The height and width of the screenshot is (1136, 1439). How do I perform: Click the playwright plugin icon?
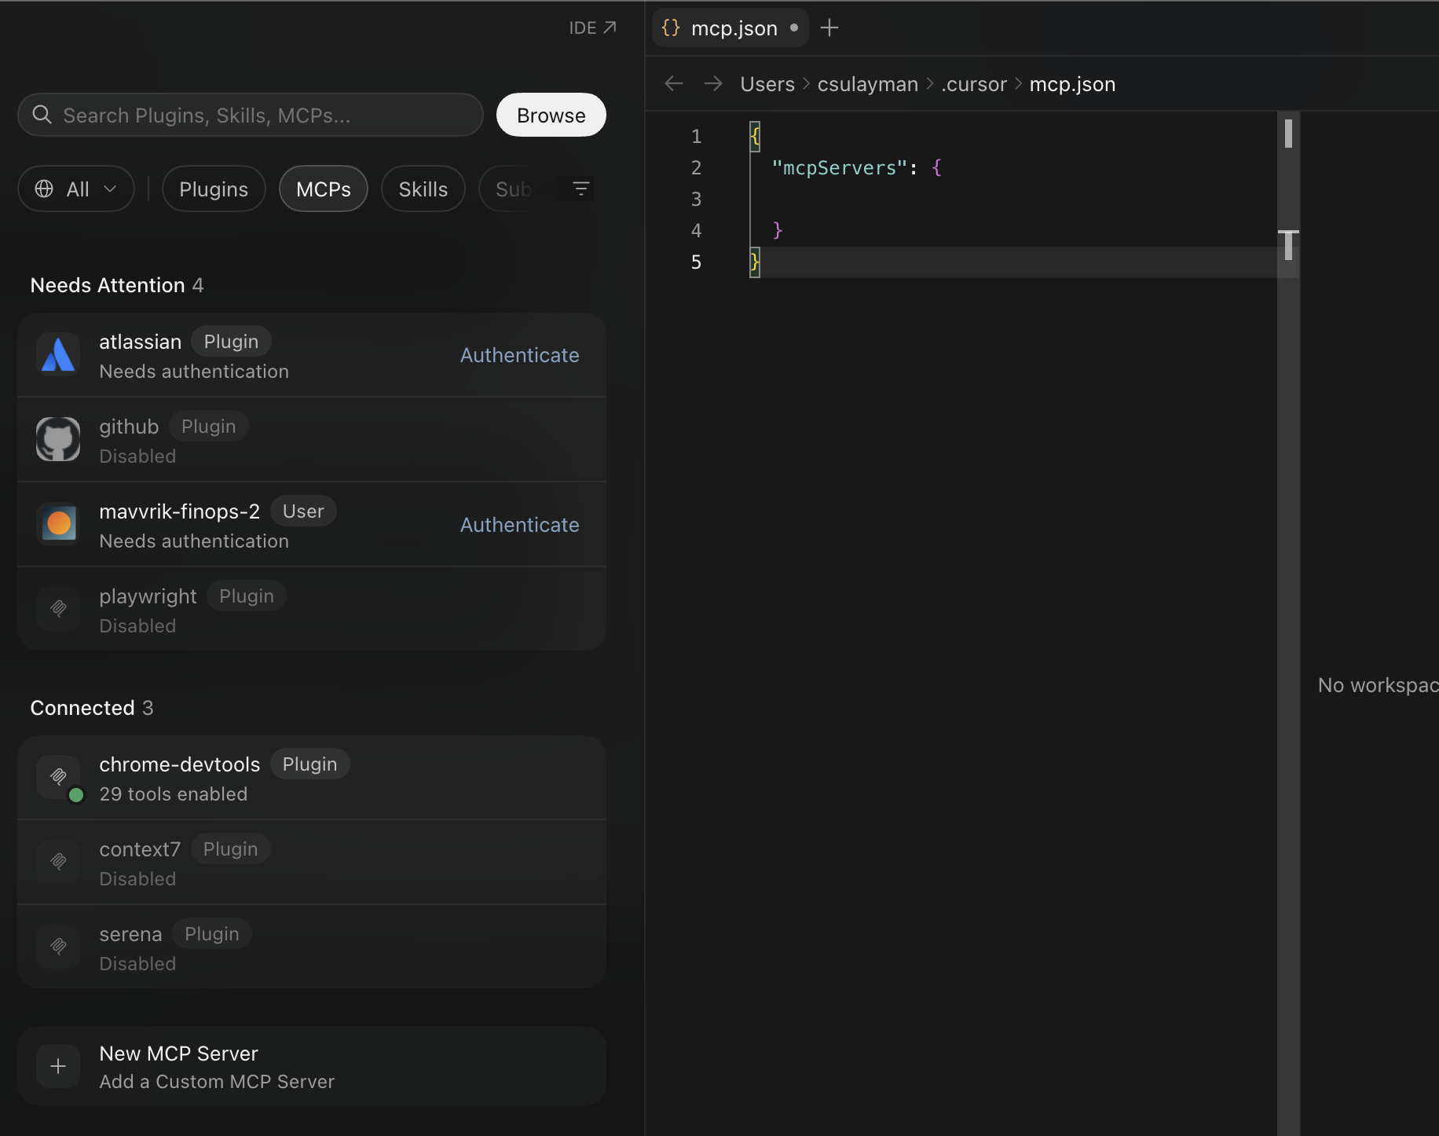[x=58, y=608]
